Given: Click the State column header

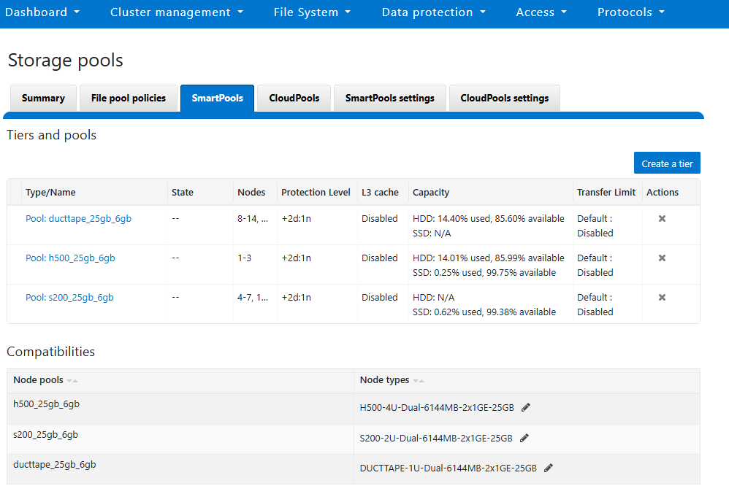Looking at the screenshot, I should pyautogui.click(x=183, y=192).
